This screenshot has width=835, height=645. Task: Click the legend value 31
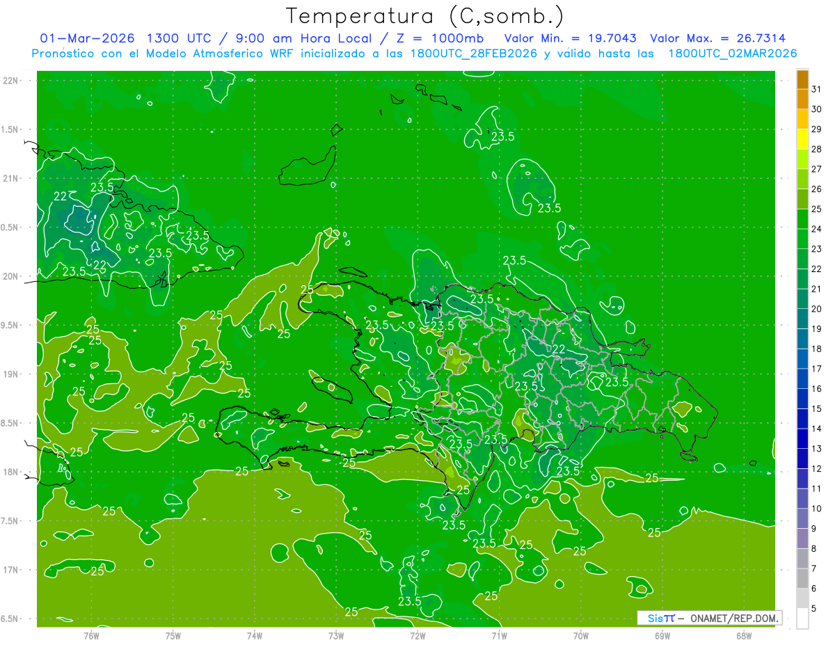[x=817, y=89]
